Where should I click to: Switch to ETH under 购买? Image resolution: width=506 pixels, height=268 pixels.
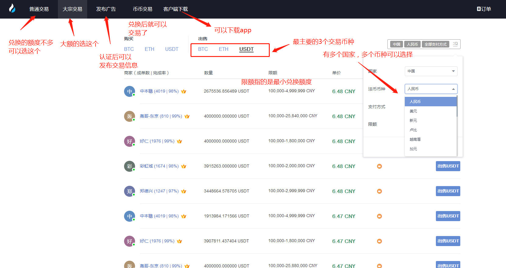pos(149,49)
